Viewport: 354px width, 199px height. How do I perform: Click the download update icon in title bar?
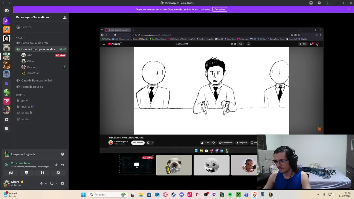tap(327, 3)
